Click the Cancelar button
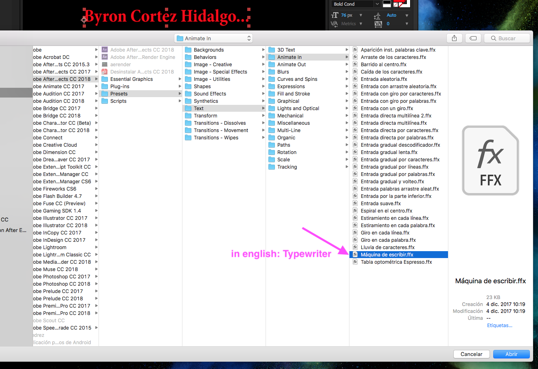Screen dimensions: 538x369 pos(471,354)
